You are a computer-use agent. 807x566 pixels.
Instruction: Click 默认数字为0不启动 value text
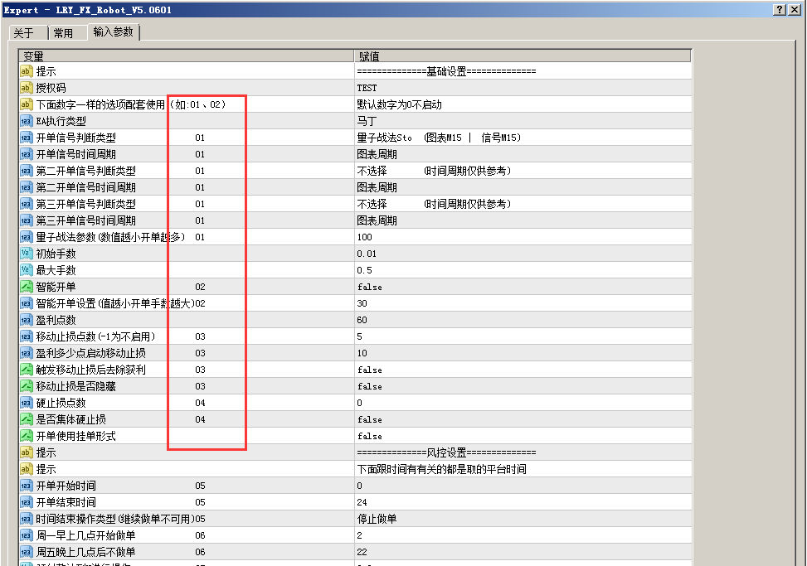tap(400, 105)
